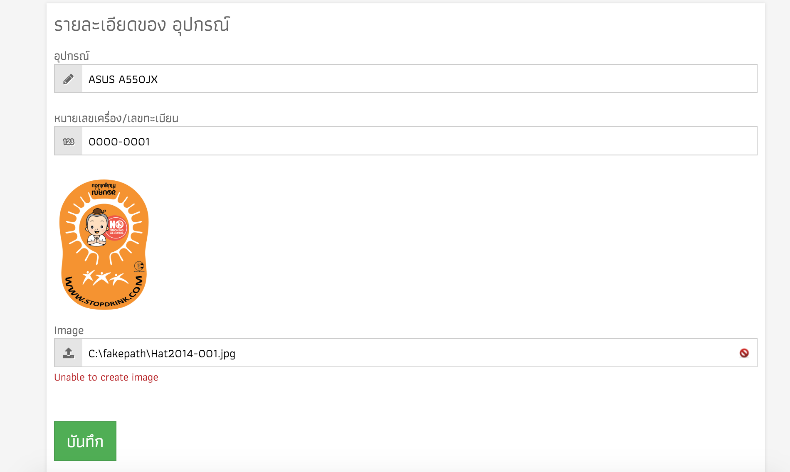790x472 pixels.
Task: Click the หมายเลขเครื่อง/เลขทะเบียน label
Action: (116, 118)
